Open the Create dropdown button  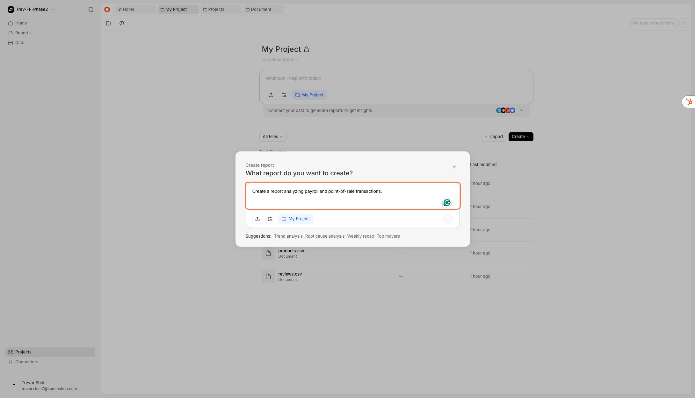[521, 137]
